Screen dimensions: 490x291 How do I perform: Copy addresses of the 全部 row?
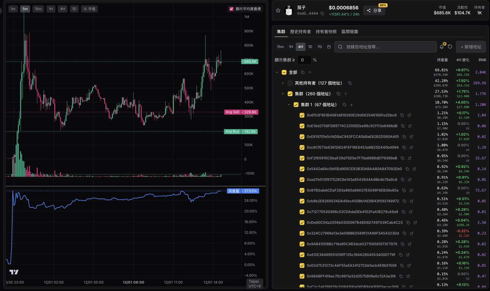pos(303,72)
